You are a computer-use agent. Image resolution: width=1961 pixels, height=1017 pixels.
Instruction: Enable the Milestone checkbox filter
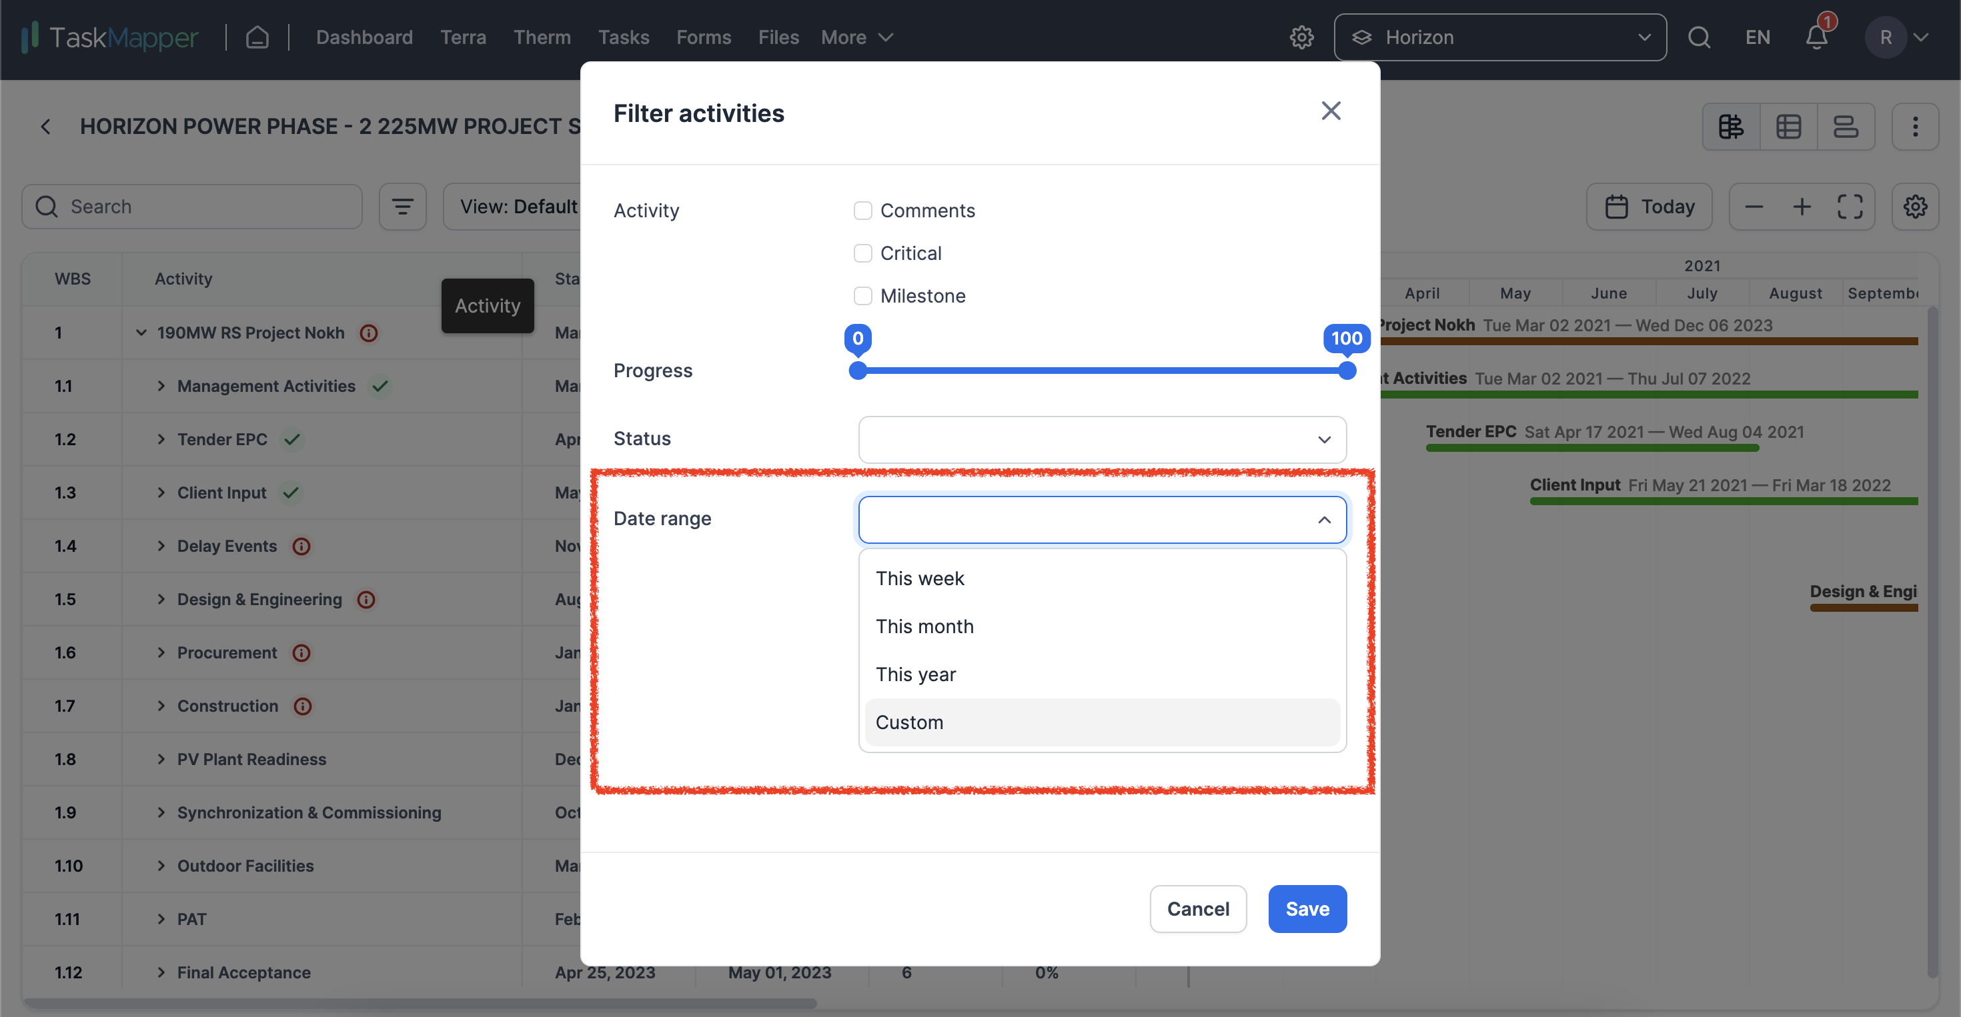(x=862, y=294)
